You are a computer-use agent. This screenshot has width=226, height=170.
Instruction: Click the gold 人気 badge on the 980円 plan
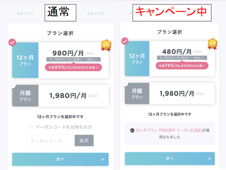pos(106,45)
